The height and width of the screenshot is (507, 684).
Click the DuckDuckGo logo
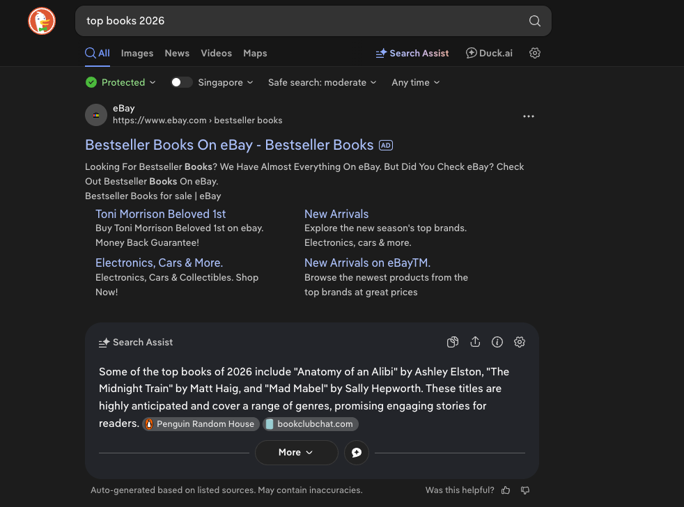click(42, 21)
